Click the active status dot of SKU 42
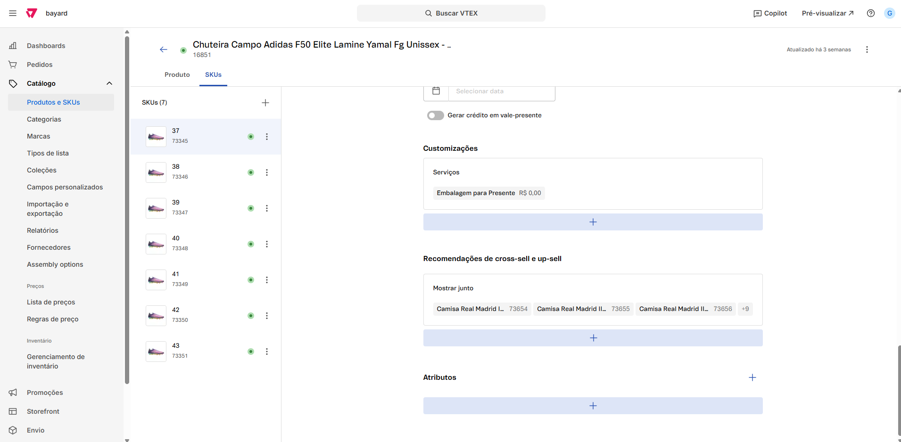The height and width of the screenshot is (442, 901). click(251, 316)
